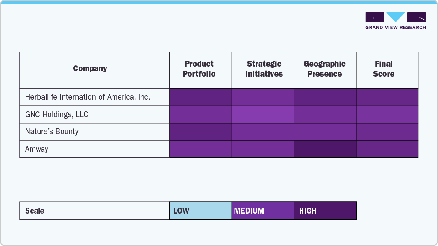
Task: Click the Geographic Presence column header
Action: tap(324, 69)
